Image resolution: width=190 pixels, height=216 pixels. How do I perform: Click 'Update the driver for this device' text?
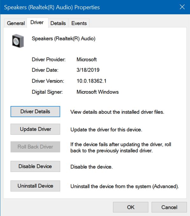point(106,130)
